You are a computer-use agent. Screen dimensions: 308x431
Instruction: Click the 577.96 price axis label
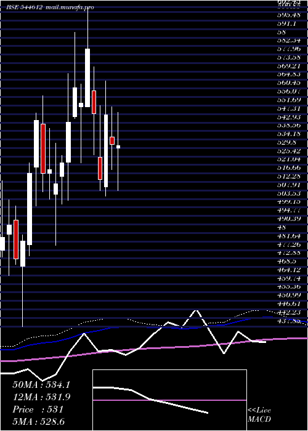click(288, 49)
